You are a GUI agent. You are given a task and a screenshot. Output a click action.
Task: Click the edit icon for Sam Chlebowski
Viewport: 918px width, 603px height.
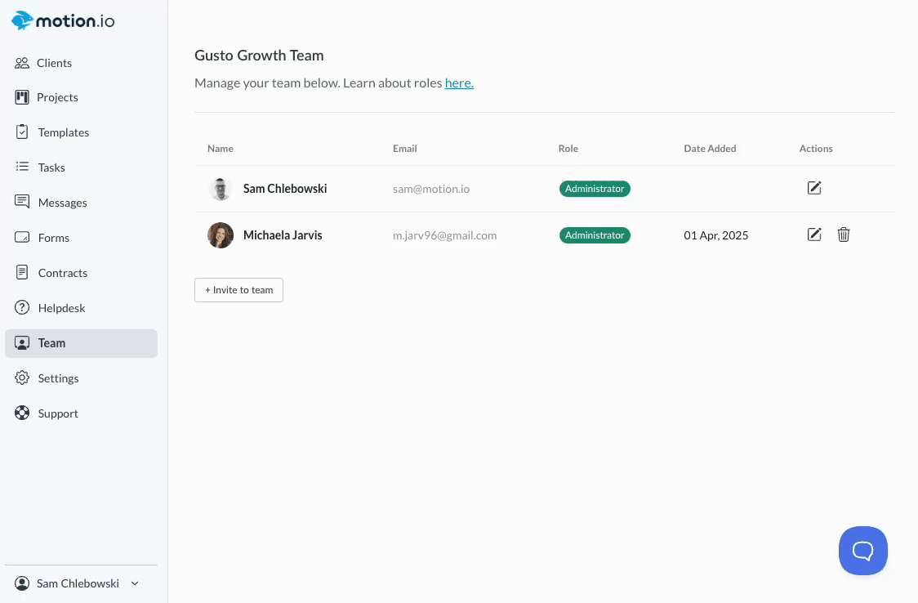pos(814,188)
